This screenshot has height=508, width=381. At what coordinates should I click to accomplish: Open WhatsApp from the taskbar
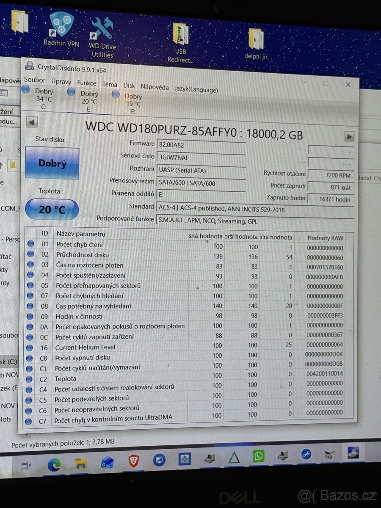(x=258, y=456)
